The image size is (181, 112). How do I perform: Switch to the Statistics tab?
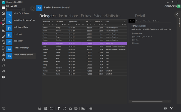[113, 16]
